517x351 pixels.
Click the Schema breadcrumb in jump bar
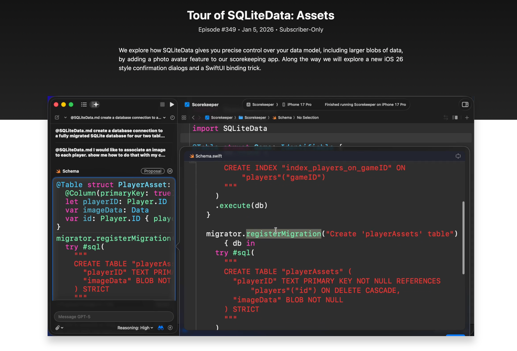coord(284,118)
